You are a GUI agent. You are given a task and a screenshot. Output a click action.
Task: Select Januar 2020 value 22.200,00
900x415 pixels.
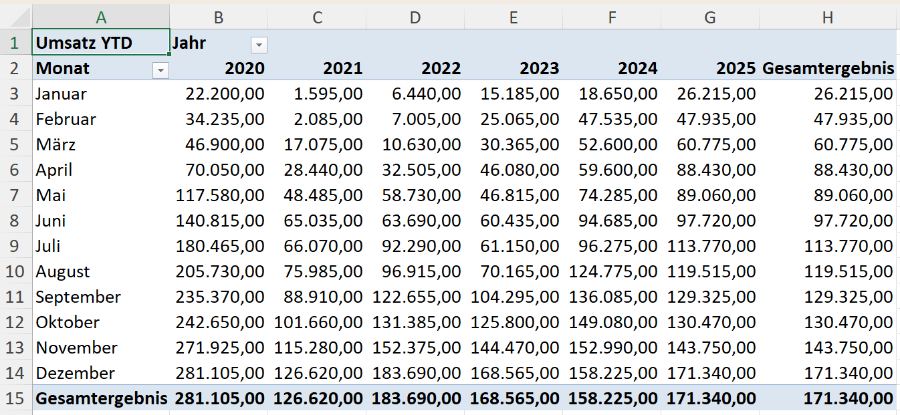pos(219,94)
